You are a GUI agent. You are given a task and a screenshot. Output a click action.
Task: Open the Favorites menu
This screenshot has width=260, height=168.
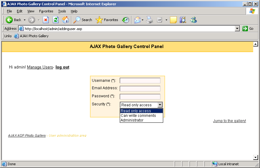pos(46,11)
